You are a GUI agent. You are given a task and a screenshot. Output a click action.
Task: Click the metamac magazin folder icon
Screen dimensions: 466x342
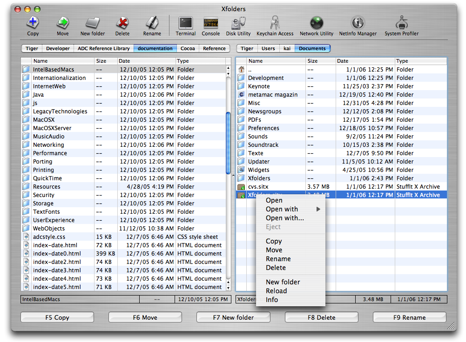click(241, 94)
